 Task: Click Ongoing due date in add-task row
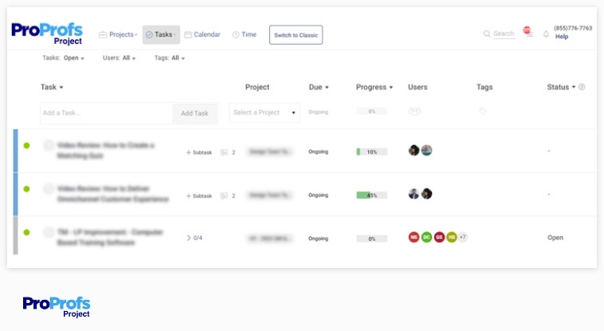point(318,112)
